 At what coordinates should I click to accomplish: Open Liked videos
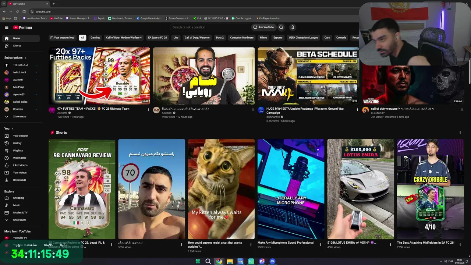[x=21, y=165]
